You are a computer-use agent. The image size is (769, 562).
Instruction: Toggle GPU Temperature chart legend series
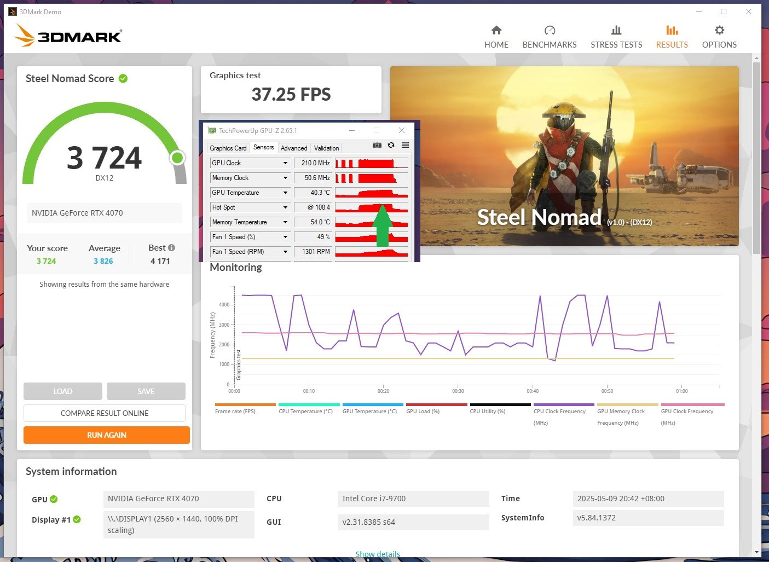[369, 411]
